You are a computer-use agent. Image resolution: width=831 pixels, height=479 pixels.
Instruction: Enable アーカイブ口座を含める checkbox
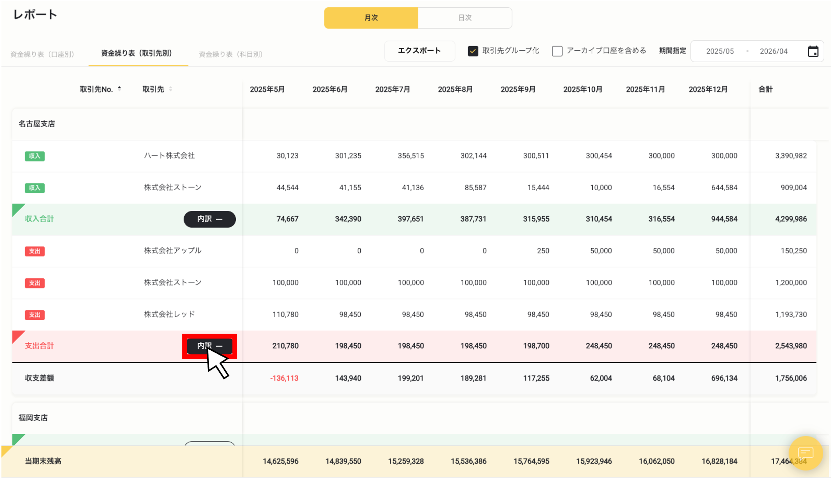[557, 51]
